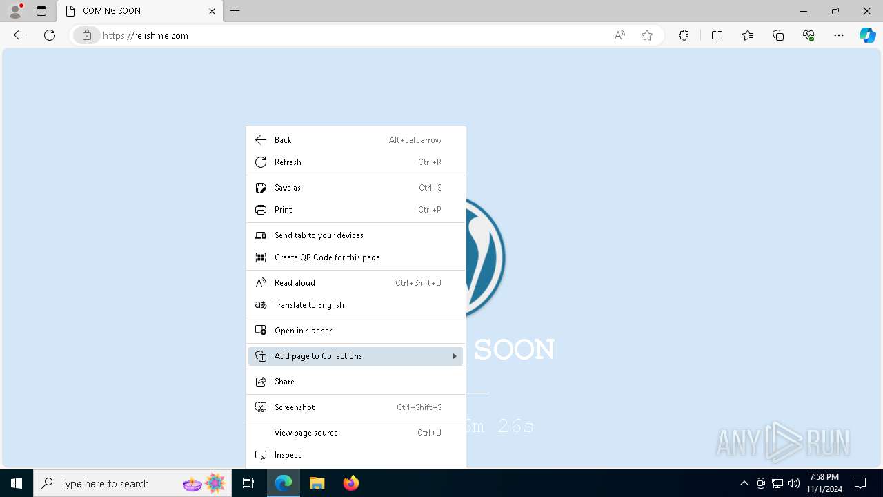883x497 pixels.
Task: Choose Refresh in the context menu
Action: click(x=356, y=162)
